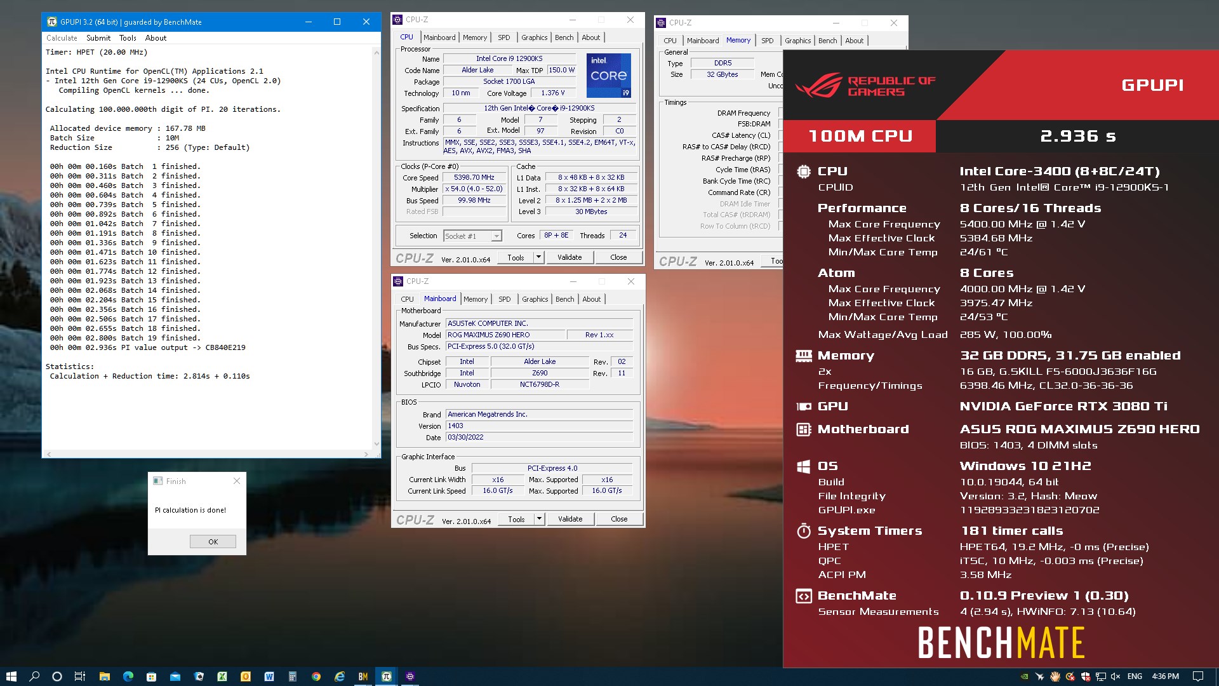Open the Submit menu in GPUPI
The width and height of the screenshot is (1219, 686).
[98, 38]
